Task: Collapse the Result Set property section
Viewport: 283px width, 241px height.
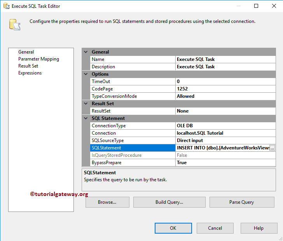Action: (86, 104)
